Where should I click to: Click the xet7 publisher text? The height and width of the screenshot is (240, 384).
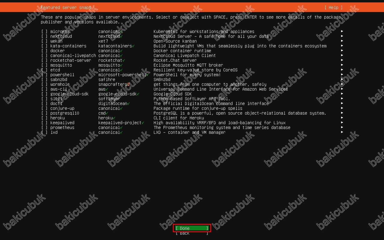(x=103, y=41)
